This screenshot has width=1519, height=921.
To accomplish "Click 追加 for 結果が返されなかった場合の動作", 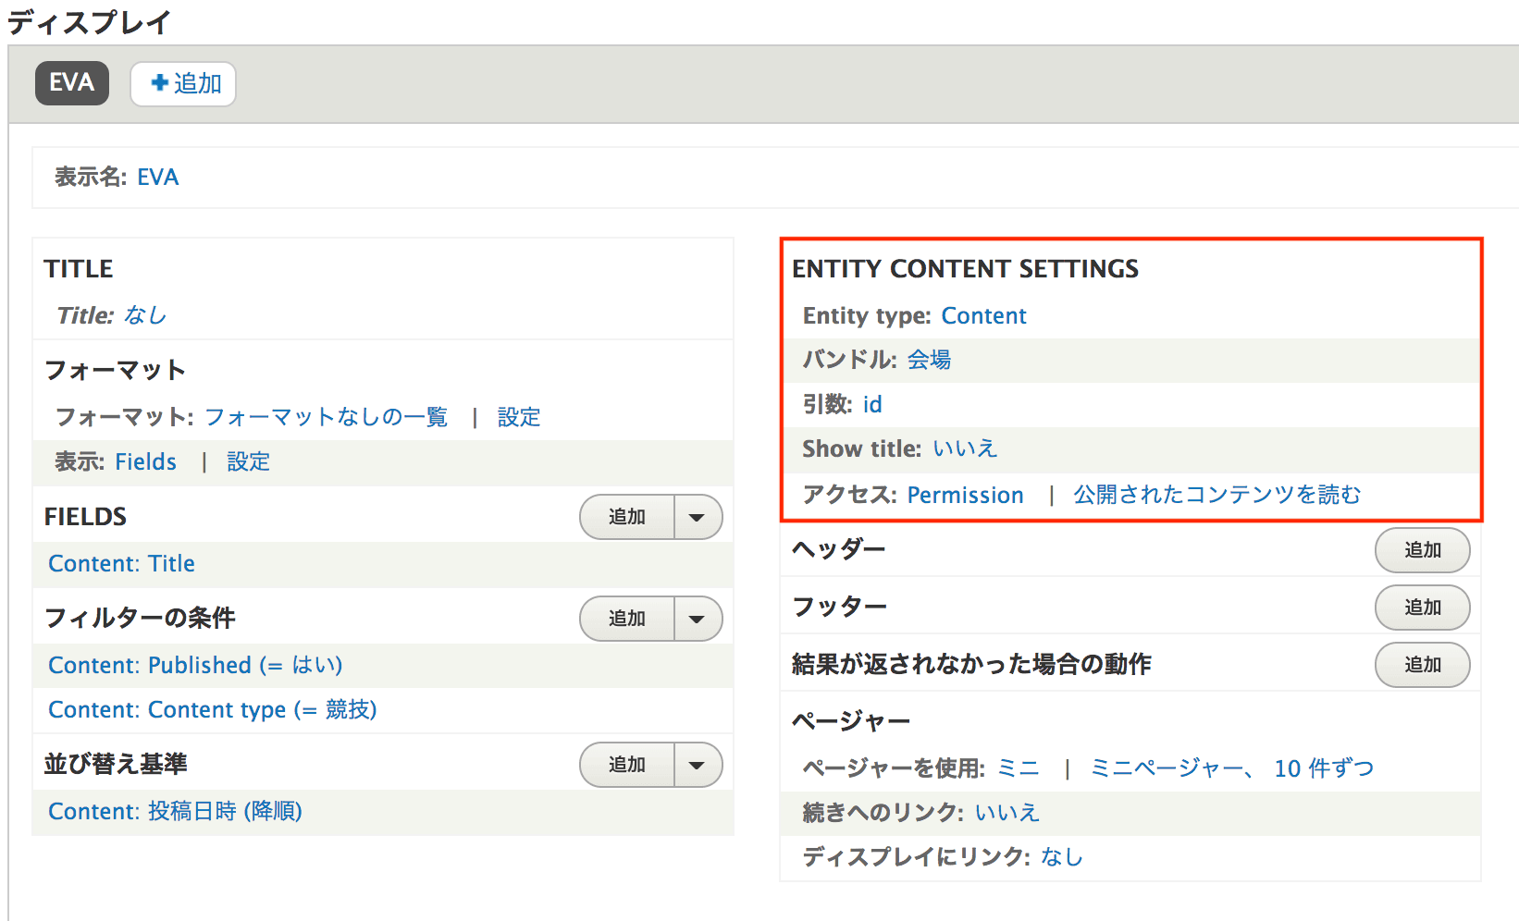I will 1422,665.
